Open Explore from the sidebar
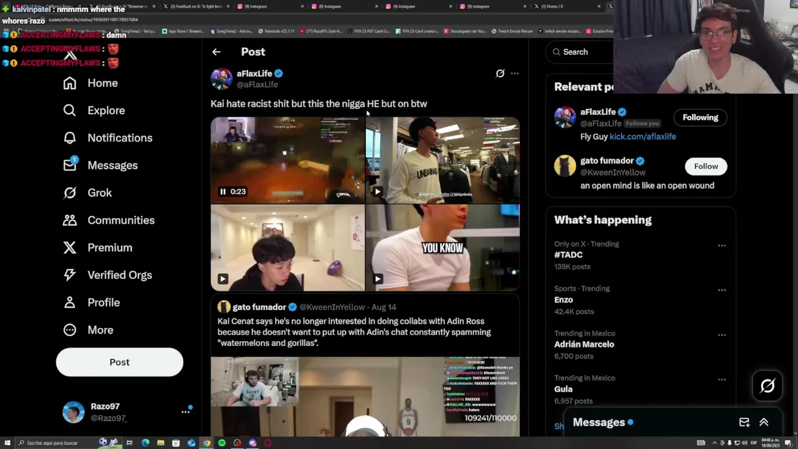The image size is (798, 449). pyautogui.click(x=94, y=110)
